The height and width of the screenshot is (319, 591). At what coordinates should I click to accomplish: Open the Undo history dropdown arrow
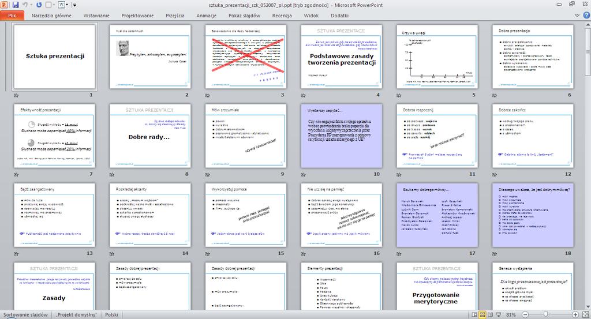tap(31, 5)
